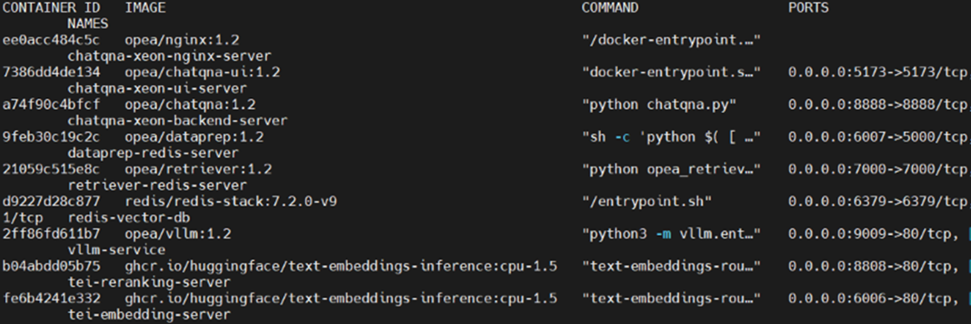Select opea/chatqna-ui:1.2 image name
971x324 pixels.
202,73
